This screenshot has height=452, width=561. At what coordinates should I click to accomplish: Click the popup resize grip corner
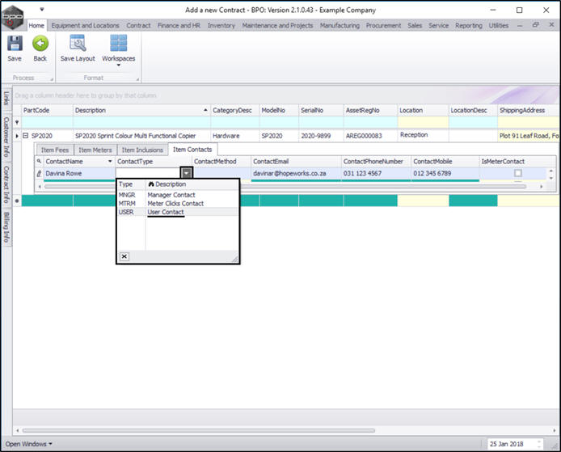[234, 259]
